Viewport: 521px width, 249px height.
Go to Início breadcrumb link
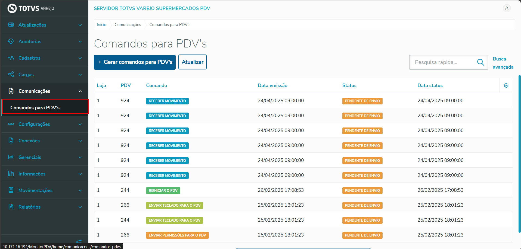pyautogui.click(x=101, y=25)
